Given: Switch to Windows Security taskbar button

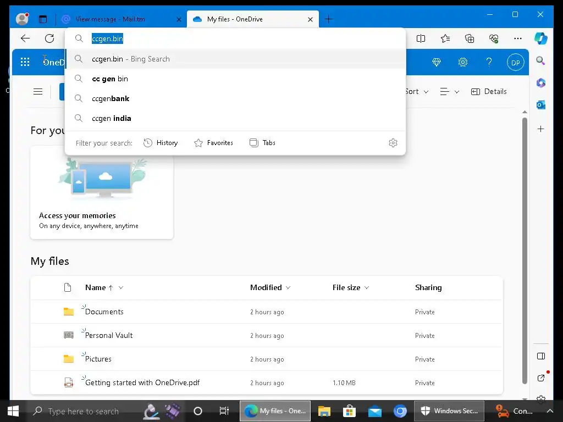Looking at the screenshot, I should 449,411.
